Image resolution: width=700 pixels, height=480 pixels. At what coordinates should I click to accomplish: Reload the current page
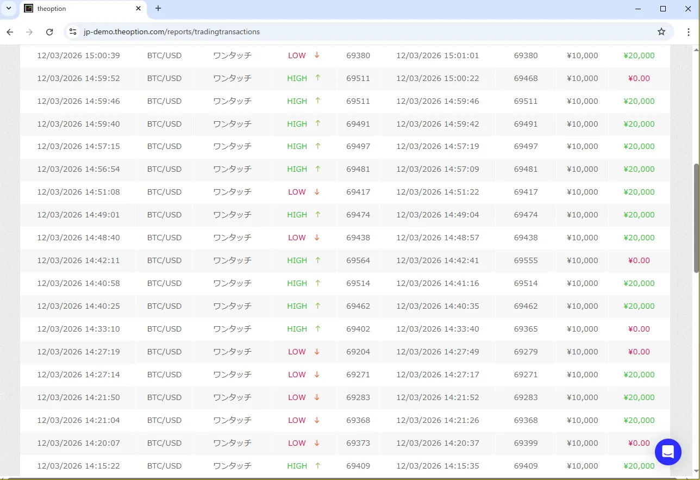(x=49, y=32)
